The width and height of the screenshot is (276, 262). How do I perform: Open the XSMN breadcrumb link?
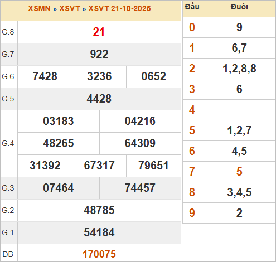click(39, 8)
